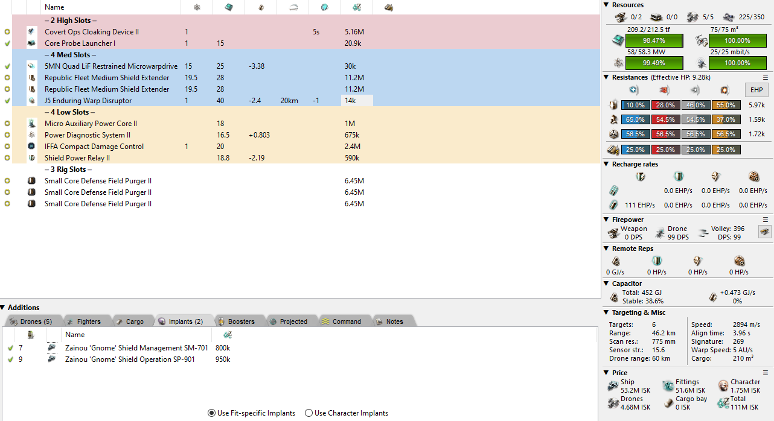Viewport: 774px width, 421px height.
Task: Disable the Zainou 'Gnome' Shield Management SM-701 implant checkmark
Action: (10, 348)
